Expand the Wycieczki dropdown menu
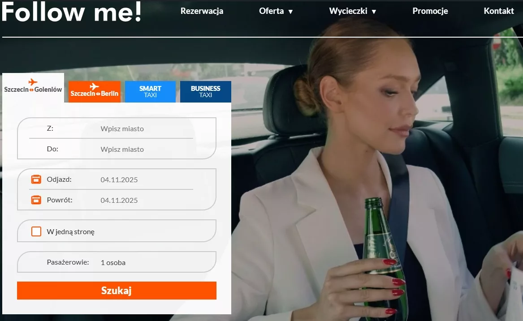Image resolution: width=523 pixels, height=321 pixels. coord(352,11)
